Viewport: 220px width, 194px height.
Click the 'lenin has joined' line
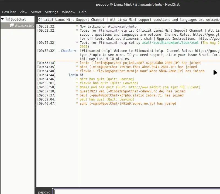(x=140, y=63)
